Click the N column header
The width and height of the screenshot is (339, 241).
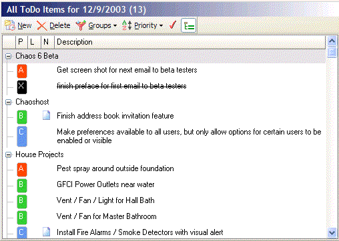[47, 42]
